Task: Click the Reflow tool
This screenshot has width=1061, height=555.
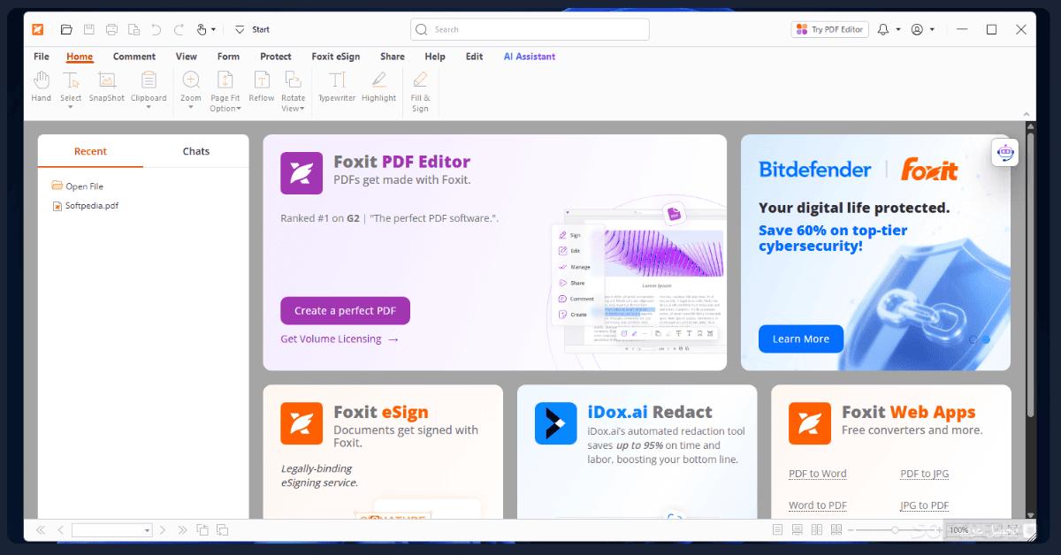Action: click(261, 87)
